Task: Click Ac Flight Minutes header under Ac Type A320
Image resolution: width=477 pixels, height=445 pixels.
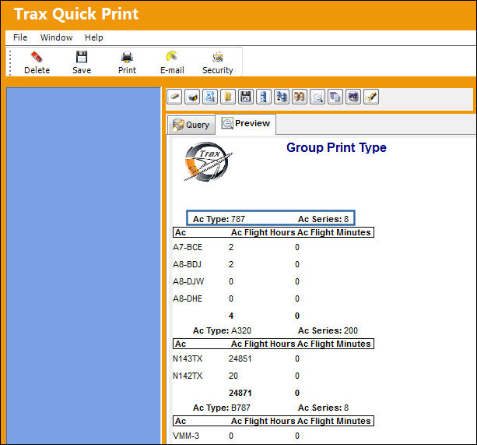Action: 334,344
